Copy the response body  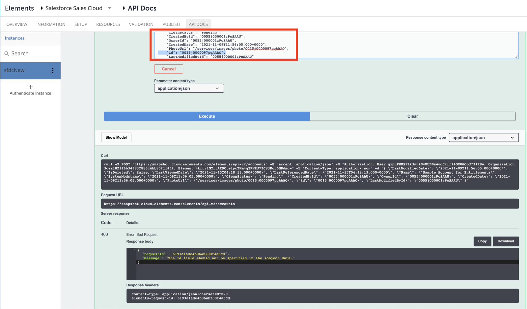tap(482, 241)
